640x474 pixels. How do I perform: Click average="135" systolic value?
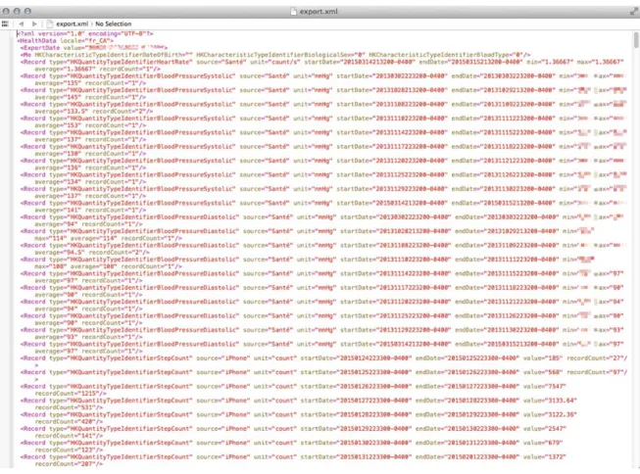pos(58,83)
